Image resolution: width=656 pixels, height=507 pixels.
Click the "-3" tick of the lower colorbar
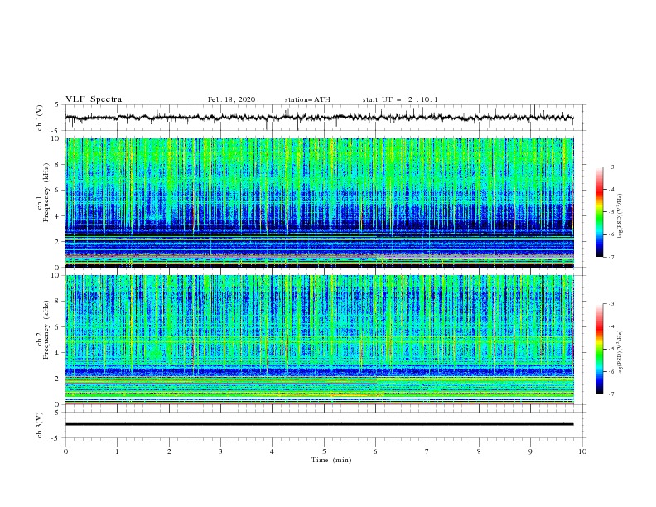coord(610,304)
